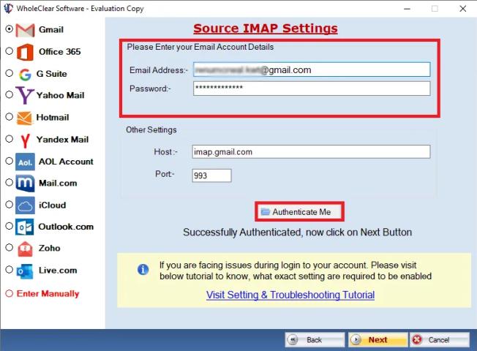Go back using the Back button
The image size is (477, 351).
(x=315, y=340)
